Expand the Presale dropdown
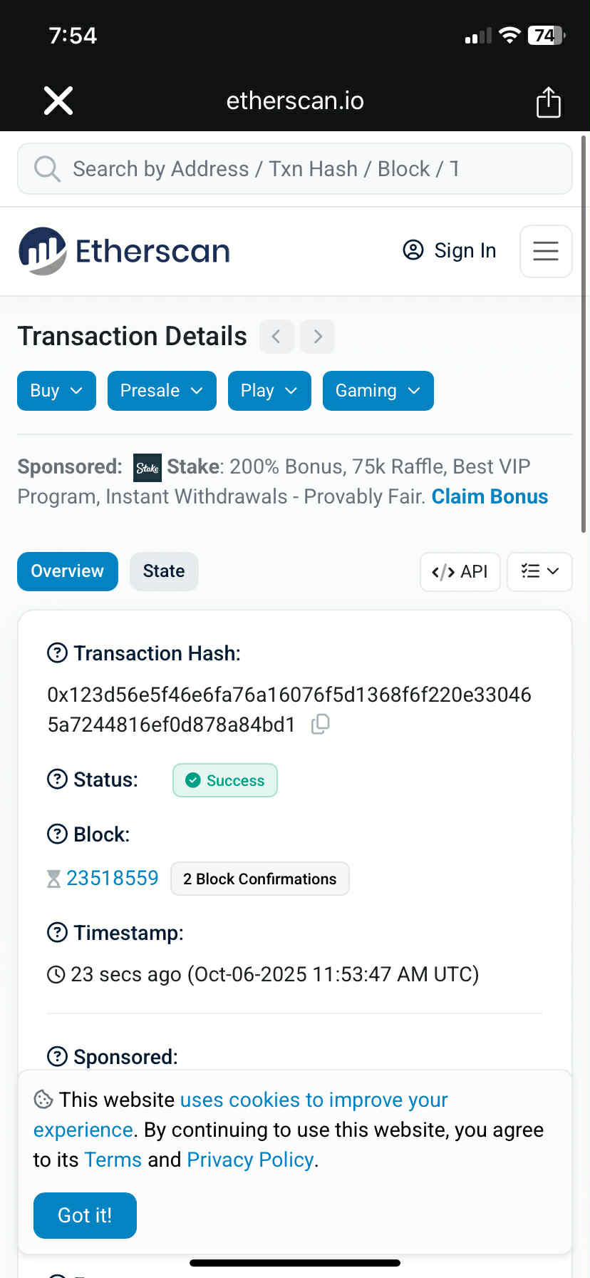Viewport: 590px width, 1278px height. tap(162, 391)
